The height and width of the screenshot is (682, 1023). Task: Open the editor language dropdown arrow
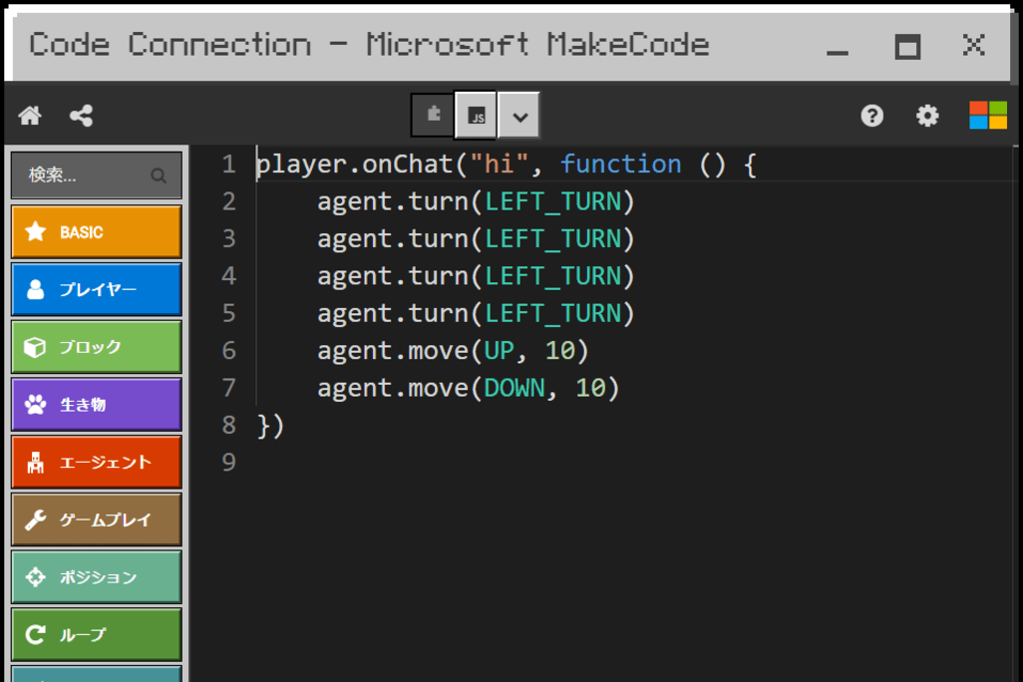click(x=519, y=117)
